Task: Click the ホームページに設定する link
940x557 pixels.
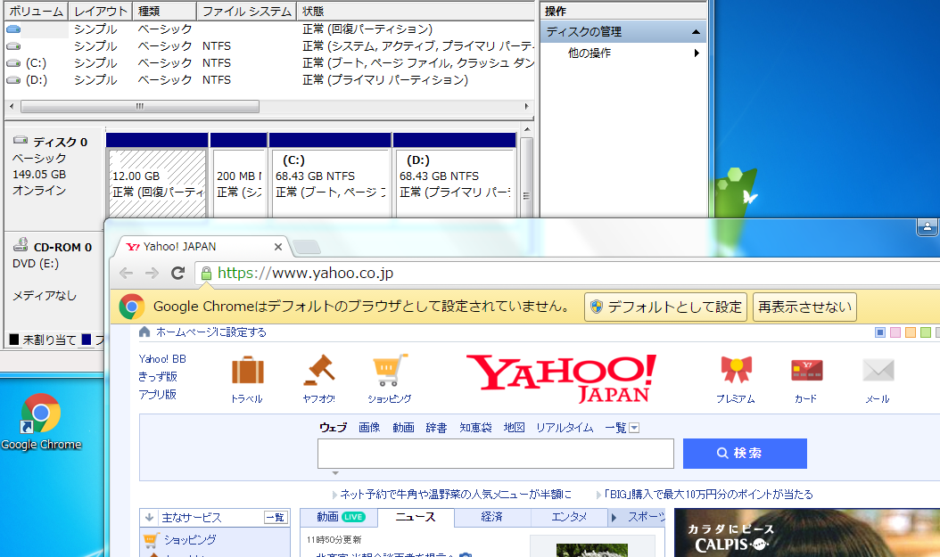Action: click(x=211, y=332)
